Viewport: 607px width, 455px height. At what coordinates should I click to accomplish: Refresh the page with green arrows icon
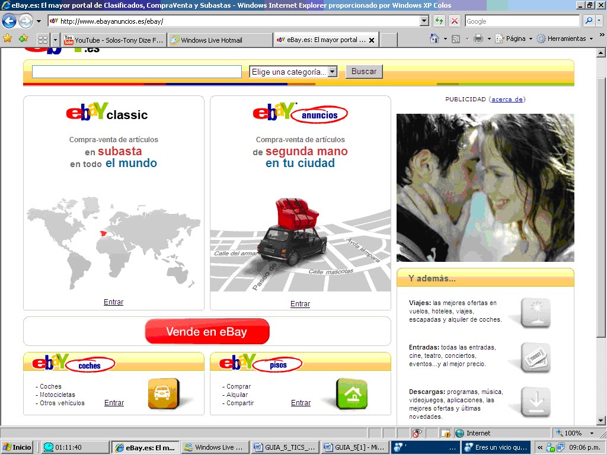[439, 21]
